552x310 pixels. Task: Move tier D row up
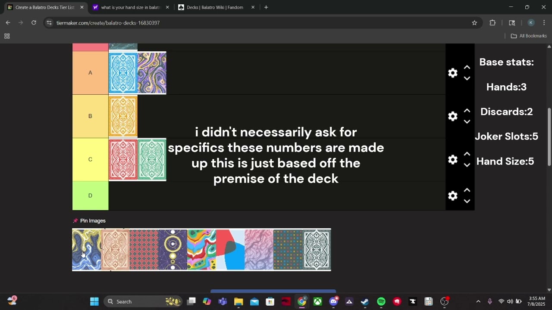[x=467, y=190]
